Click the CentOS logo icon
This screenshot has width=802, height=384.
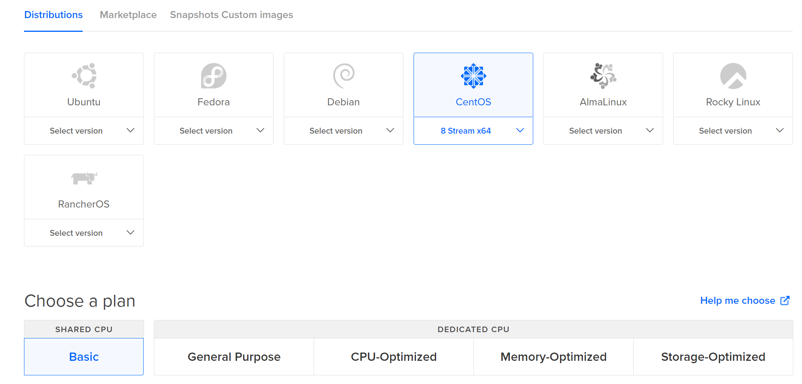(x=473, y=75)
